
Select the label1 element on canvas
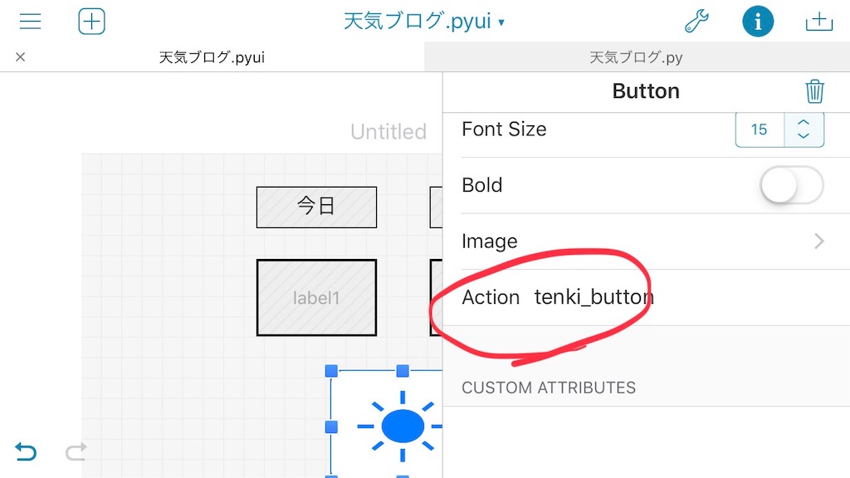point(316,298)
